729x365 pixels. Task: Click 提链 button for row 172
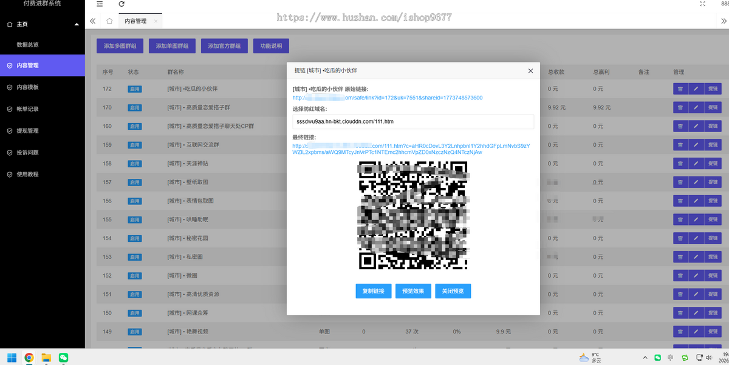click(x=713, y=89)
